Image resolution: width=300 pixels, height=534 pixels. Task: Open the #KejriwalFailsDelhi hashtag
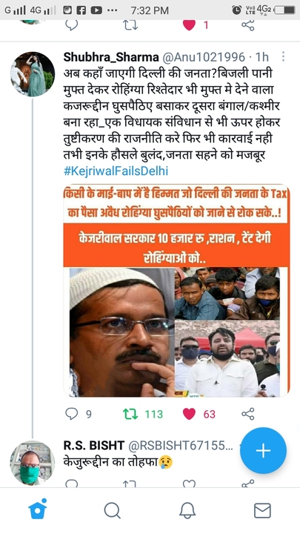click(116, 171)
